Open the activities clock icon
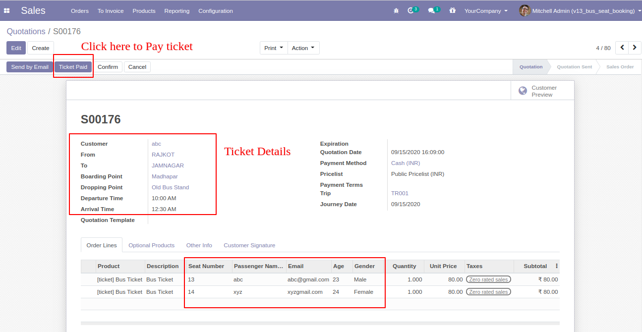The image size is (642, 332). pos(411,10)
